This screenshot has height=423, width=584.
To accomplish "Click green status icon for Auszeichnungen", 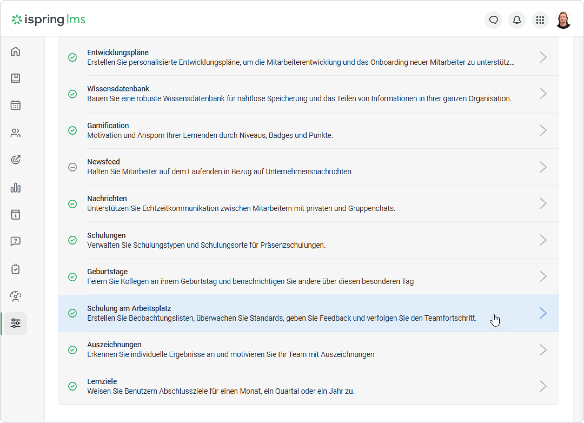I will point(72,350).
